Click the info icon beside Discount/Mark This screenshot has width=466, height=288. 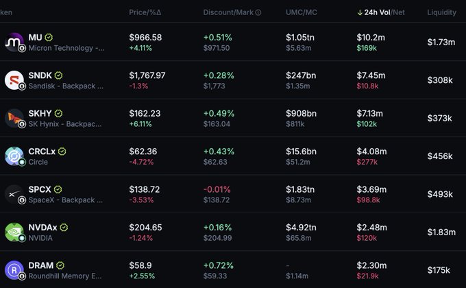258,12
